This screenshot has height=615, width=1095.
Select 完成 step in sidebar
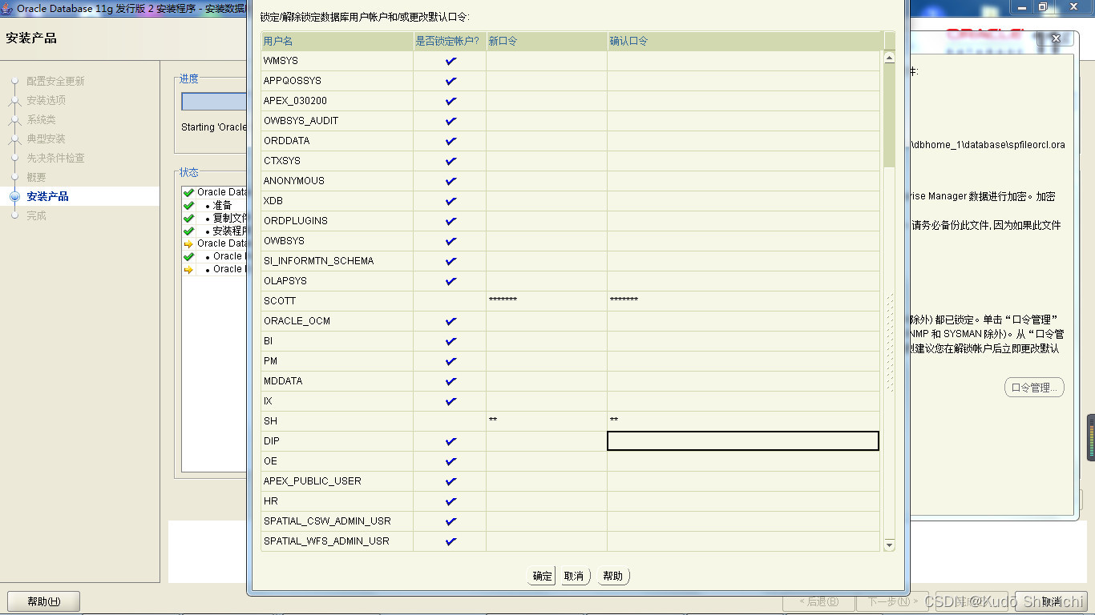click(36, 215)
